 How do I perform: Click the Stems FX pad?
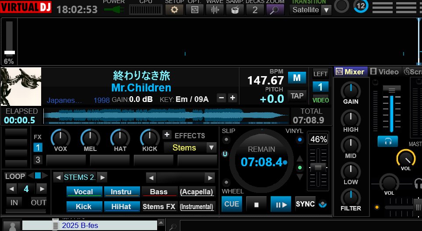(159, 206)
